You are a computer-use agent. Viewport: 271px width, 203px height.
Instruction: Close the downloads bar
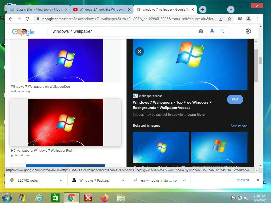click(x=258, y=180)
